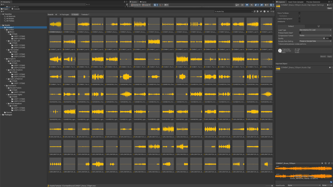Viewport: 333px width, 187px height.
Task: Enable Load In Background checkbox
Action: coord(299,19)
